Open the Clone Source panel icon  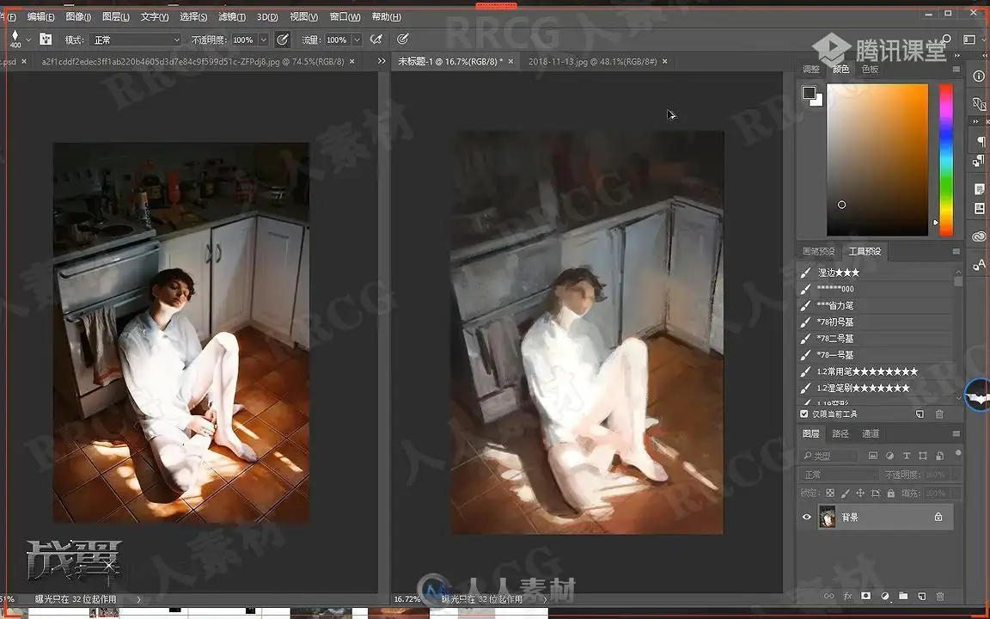click(979, 103)
